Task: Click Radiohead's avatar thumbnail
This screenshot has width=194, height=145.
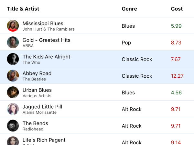Action: tap(13, 126)
